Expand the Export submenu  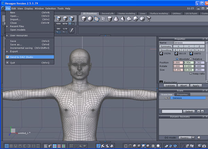14,51
